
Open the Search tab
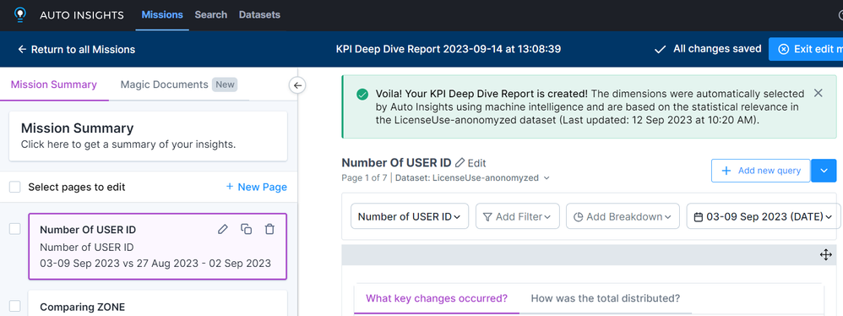pos(211,15)
